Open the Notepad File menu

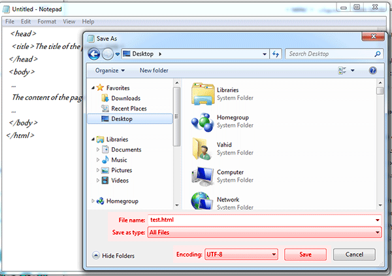pyautogui.click(x=10, y=22)
